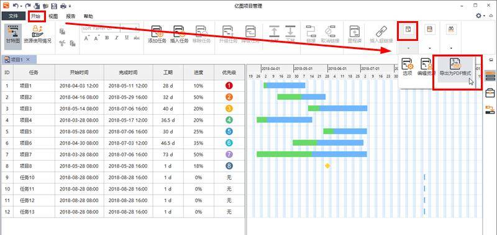Click the green progress bar of 项目7
This screenshot has width=497, height=235.
pyautogui.click(x=284, y=154)
